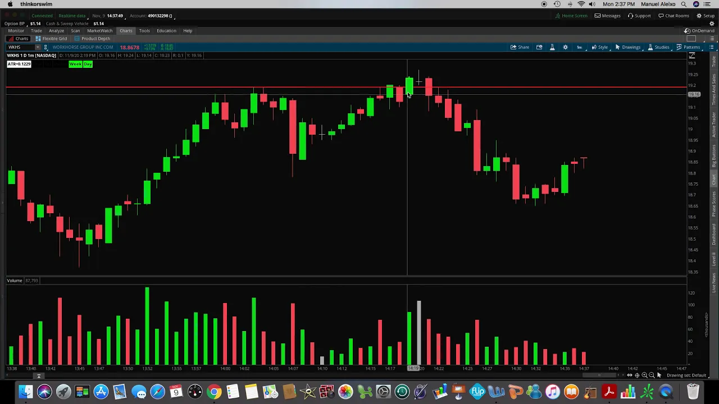Screen dimensions: 719x404
Task: Click the flask edit studies icon
Action: [552, 47]
